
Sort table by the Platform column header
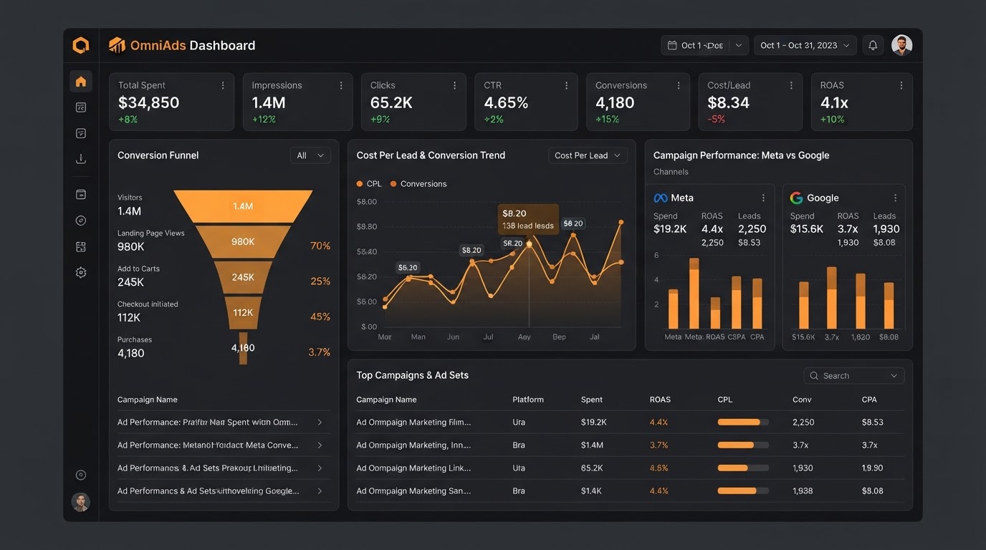click(528, 400)
